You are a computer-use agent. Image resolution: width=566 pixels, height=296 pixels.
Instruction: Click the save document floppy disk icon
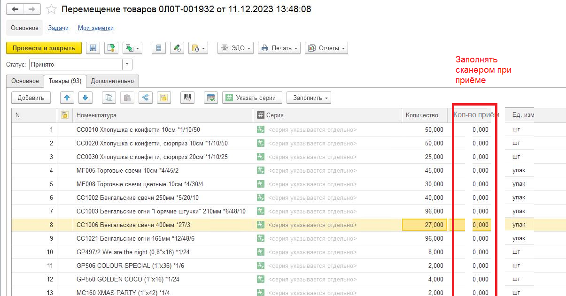tap(93, 48)
